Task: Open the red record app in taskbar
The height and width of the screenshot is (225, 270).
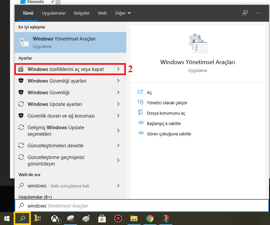Action: 118,219
